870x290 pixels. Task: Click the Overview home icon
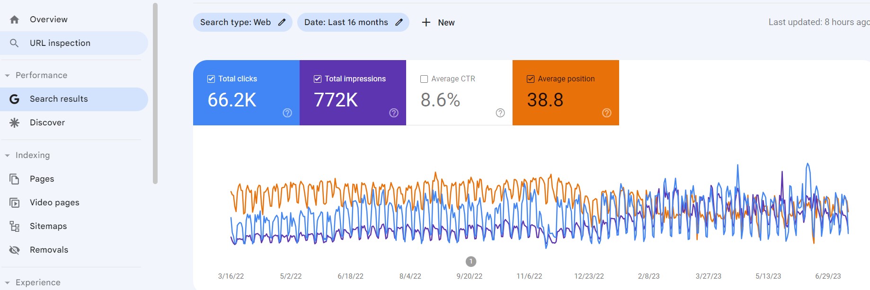pos(15,19)
